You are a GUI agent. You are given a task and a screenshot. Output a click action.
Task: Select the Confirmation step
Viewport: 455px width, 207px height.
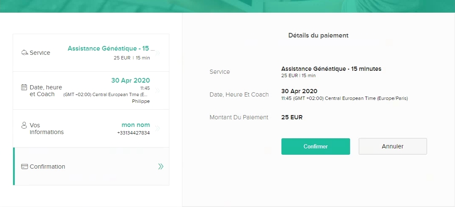pyautogui.click(x=91, y=167)
